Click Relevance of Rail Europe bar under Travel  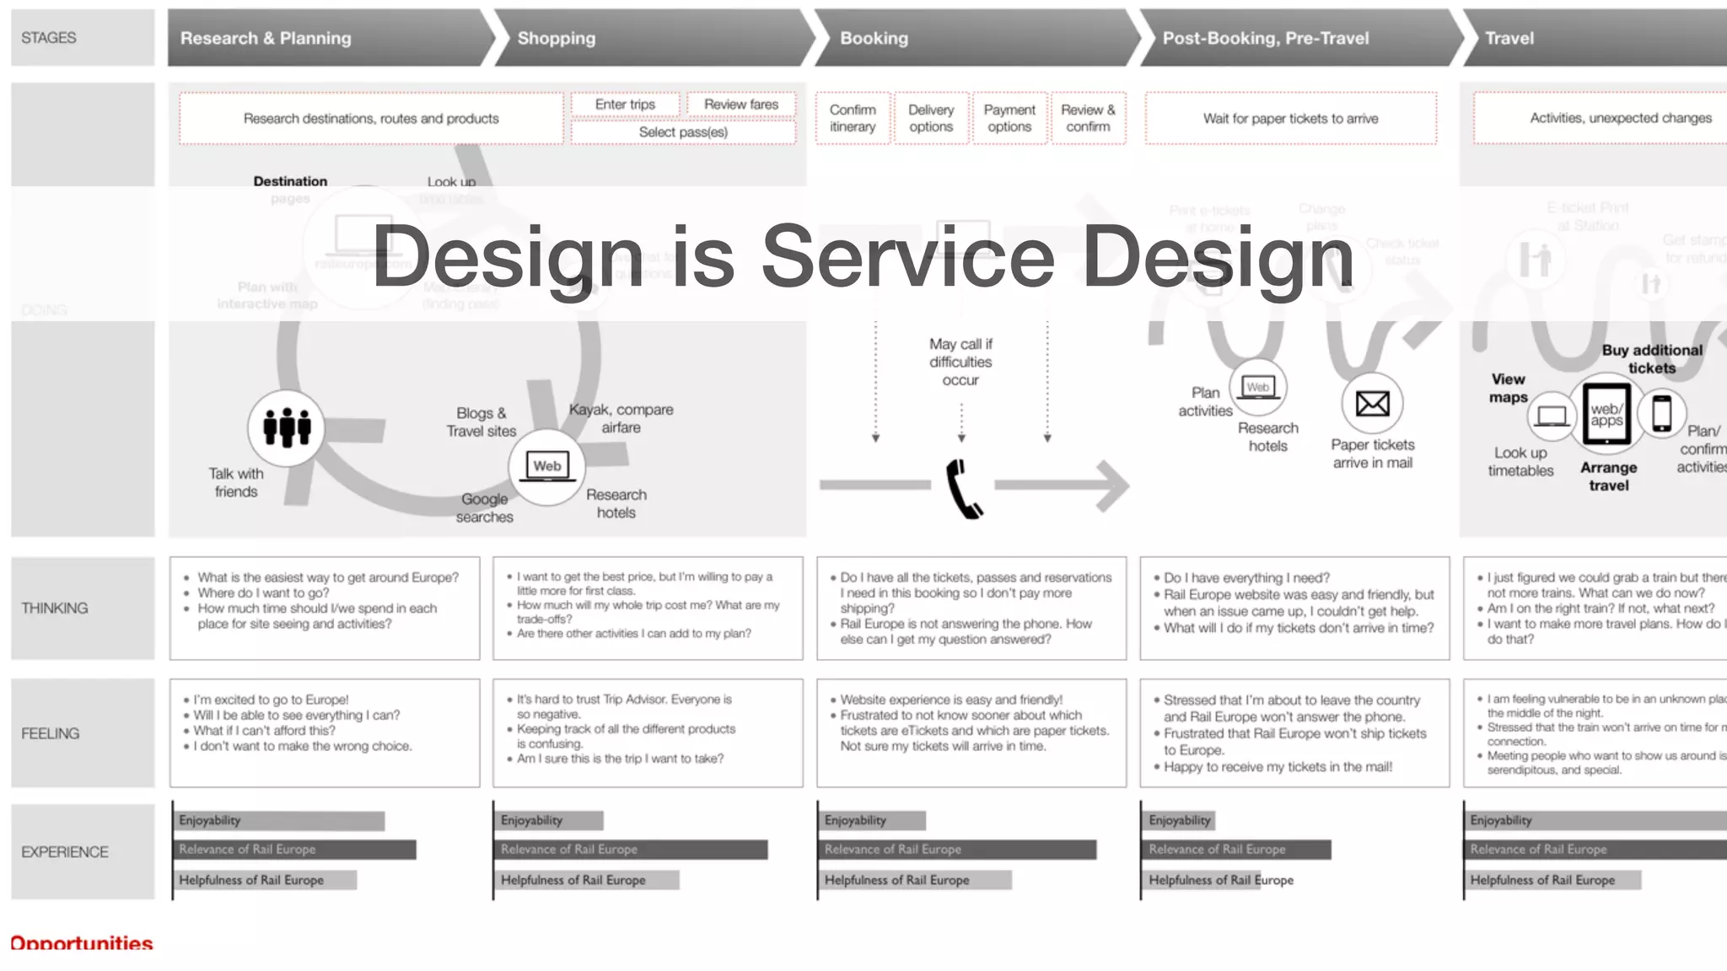point(1596,850)
